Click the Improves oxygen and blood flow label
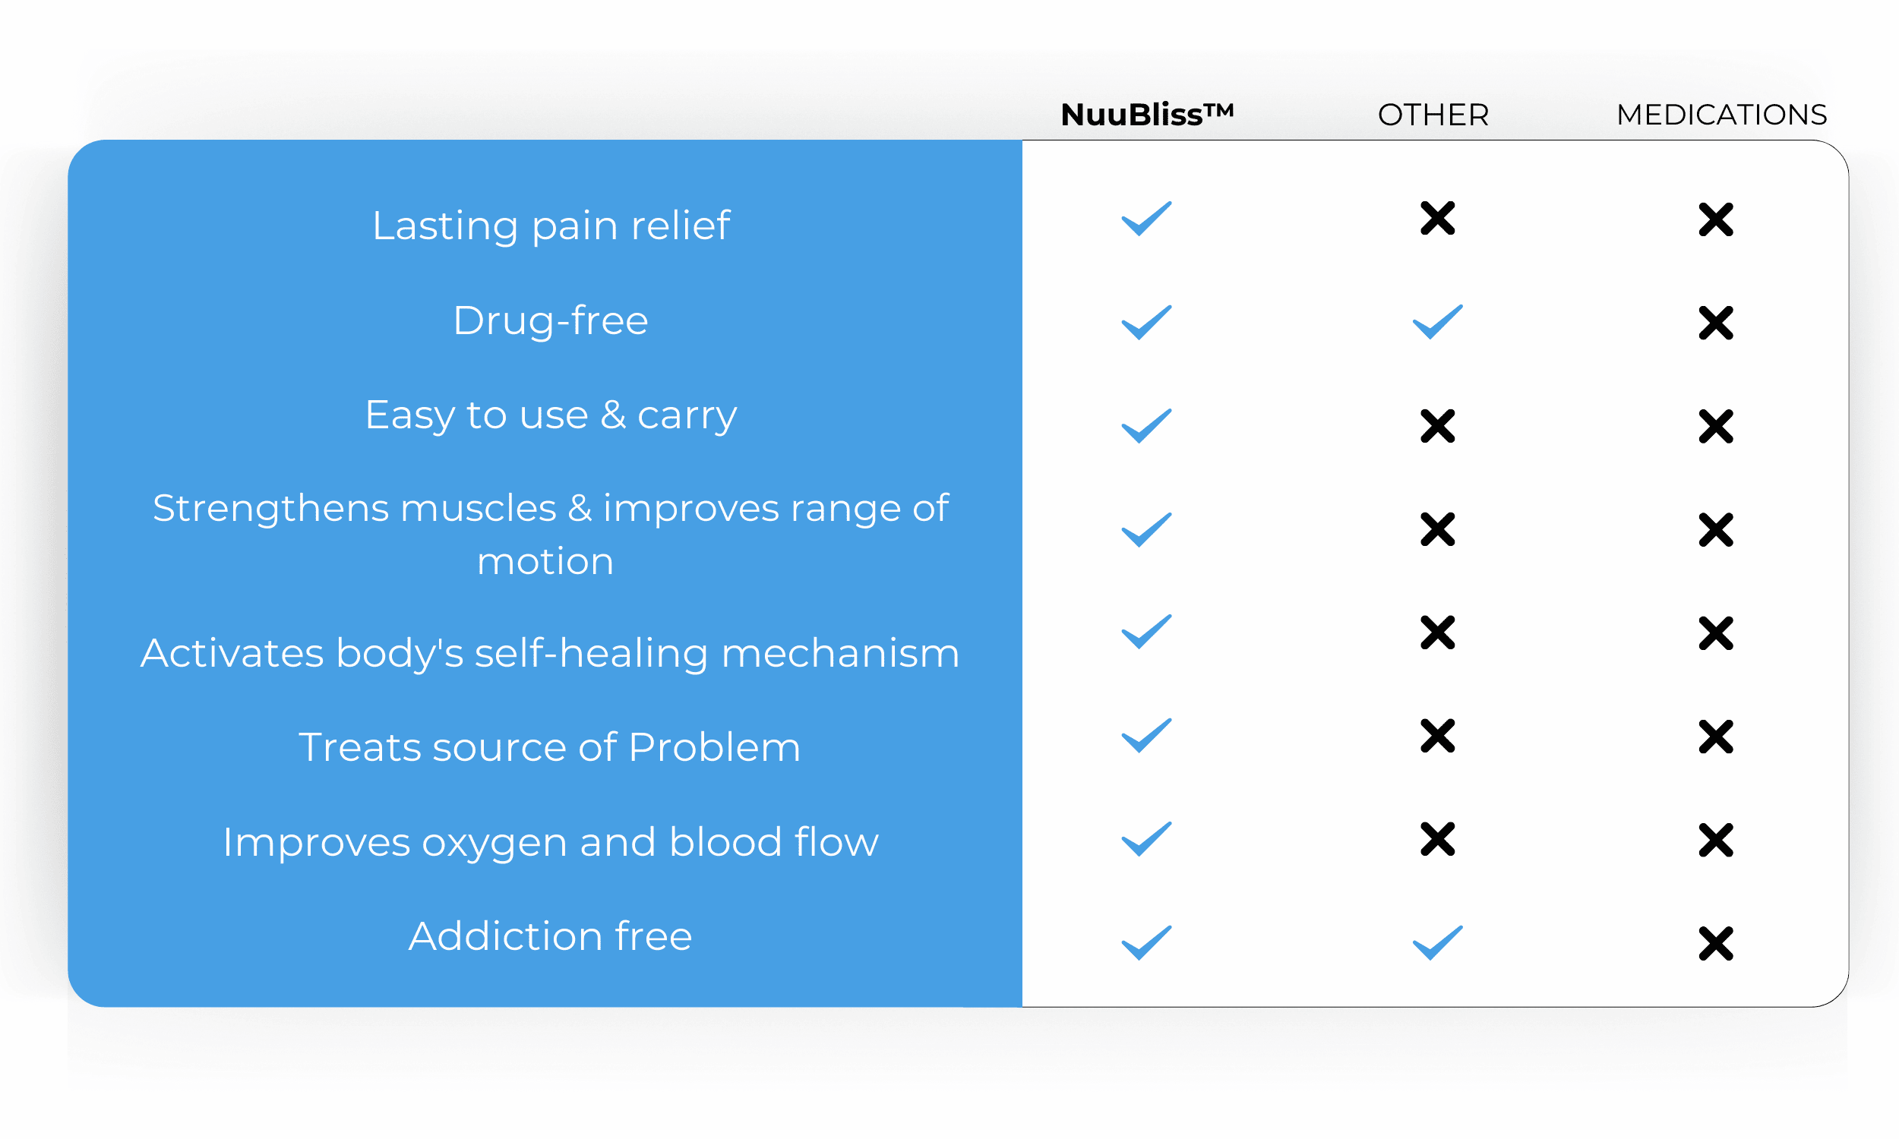The image size is (1899, 1139). [x=551, y=842]
